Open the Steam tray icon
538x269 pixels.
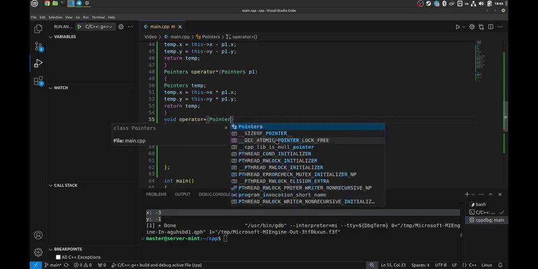tap(428, 3)
